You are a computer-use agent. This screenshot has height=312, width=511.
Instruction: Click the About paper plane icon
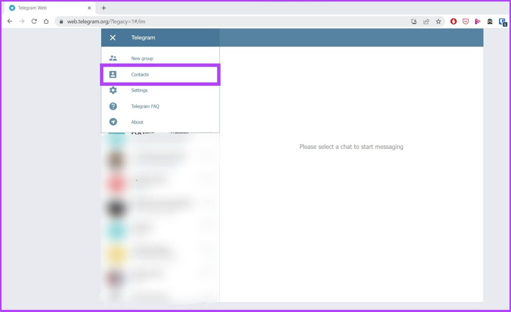tap(113, 122)
